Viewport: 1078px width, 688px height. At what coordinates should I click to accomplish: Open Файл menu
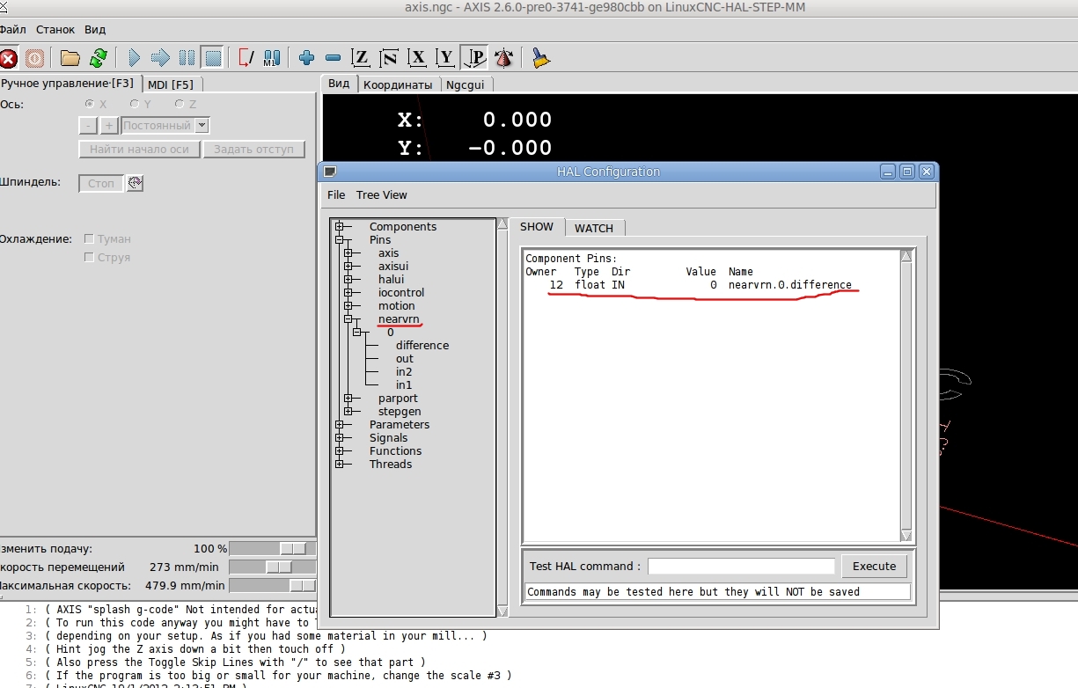click(x=12, y=30)
